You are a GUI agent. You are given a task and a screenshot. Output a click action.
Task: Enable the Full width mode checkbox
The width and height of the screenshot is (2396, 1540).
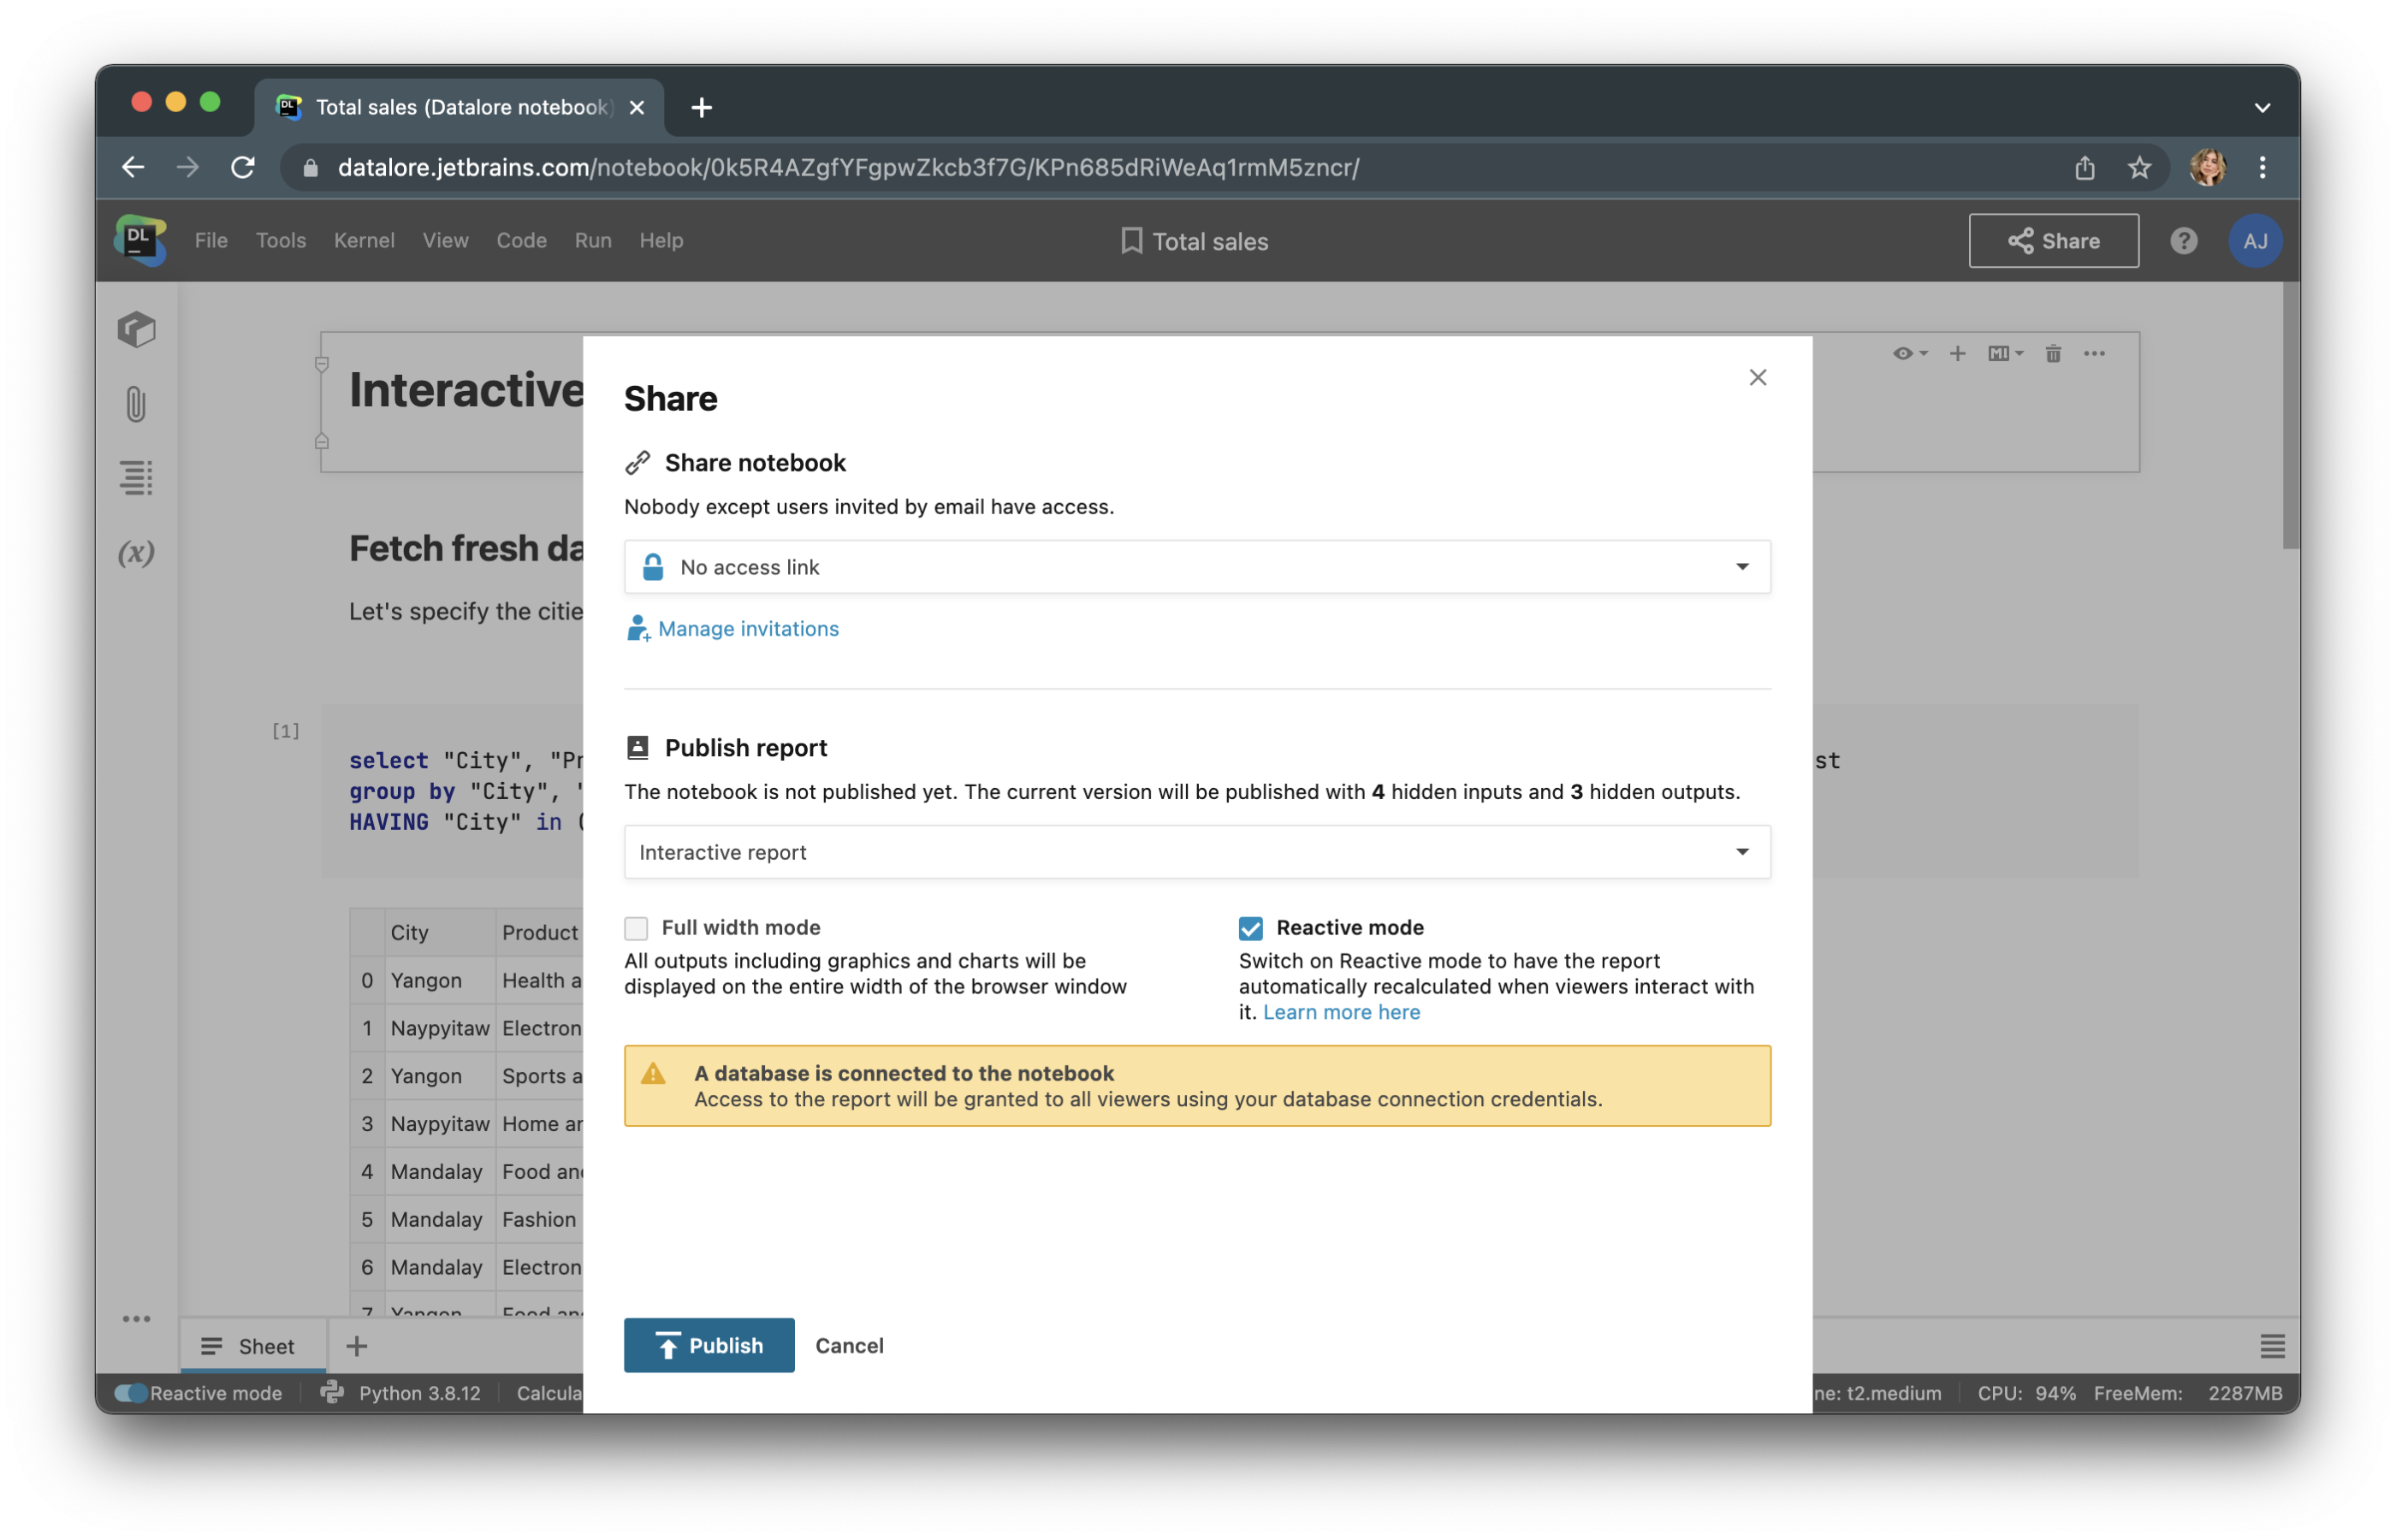click(636, 928)
